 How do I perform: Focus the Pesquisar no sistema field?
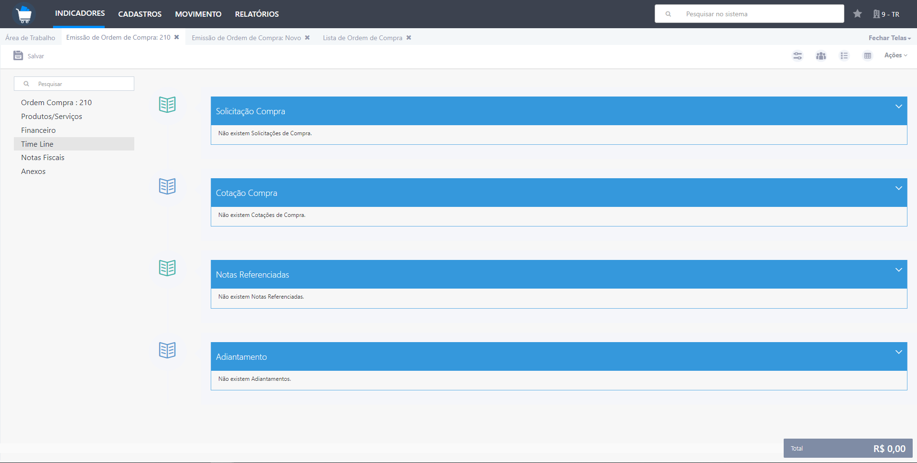749,14
